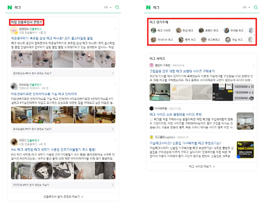Focus the left panel search box containing 러그
The image size is (265, 205).
pyautogui.click(x=57, y=7)
